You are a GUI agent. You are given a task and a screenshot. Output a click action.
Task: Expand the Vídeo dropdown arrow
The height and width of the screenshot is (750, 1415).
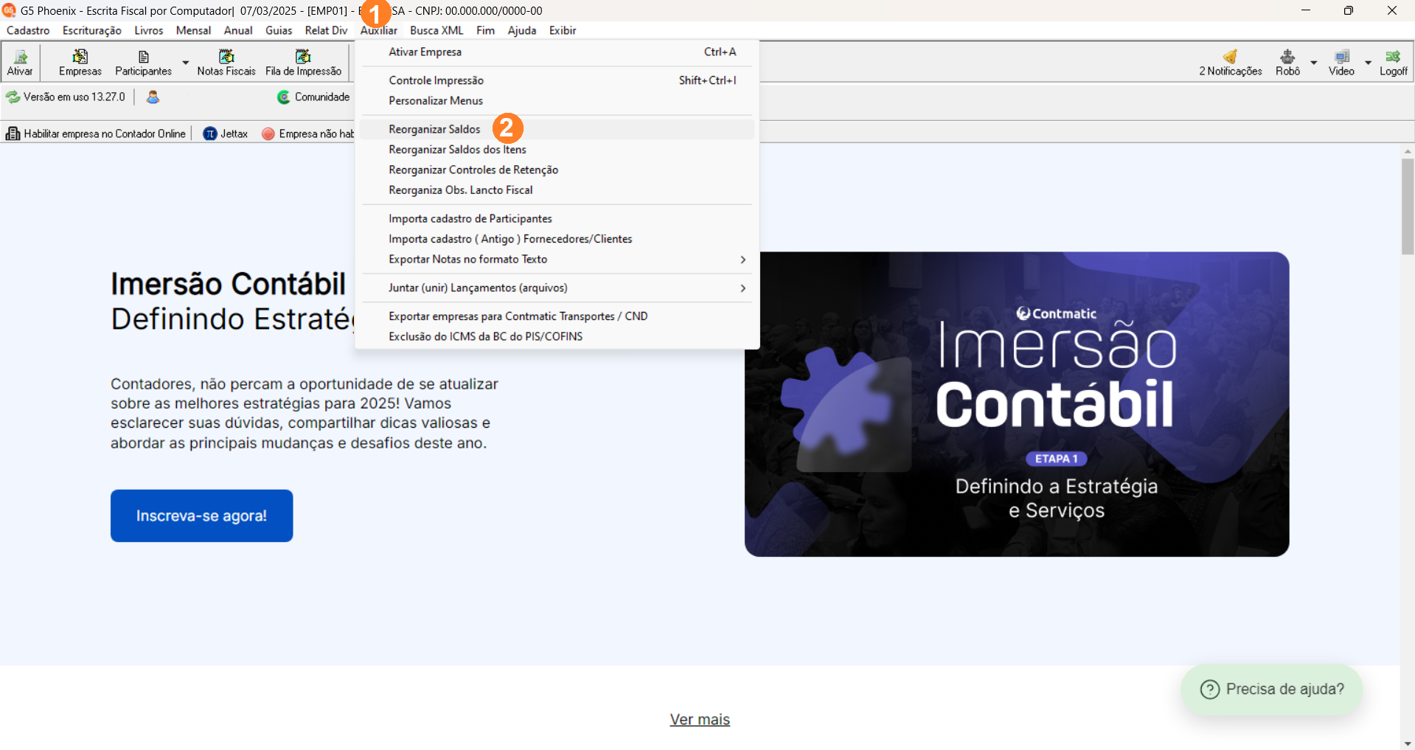pos(1368,63)
